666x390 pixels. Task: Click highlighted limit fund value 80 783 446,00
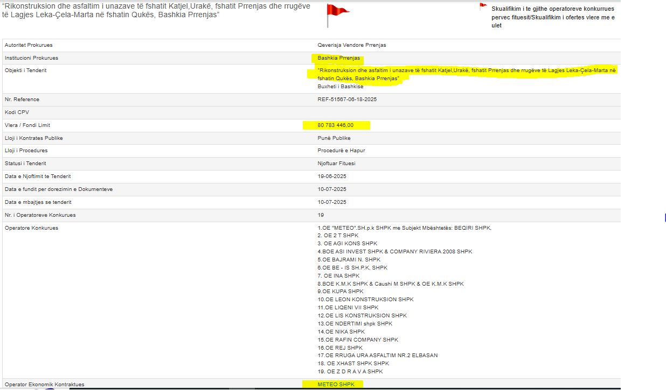coord(336,125)
